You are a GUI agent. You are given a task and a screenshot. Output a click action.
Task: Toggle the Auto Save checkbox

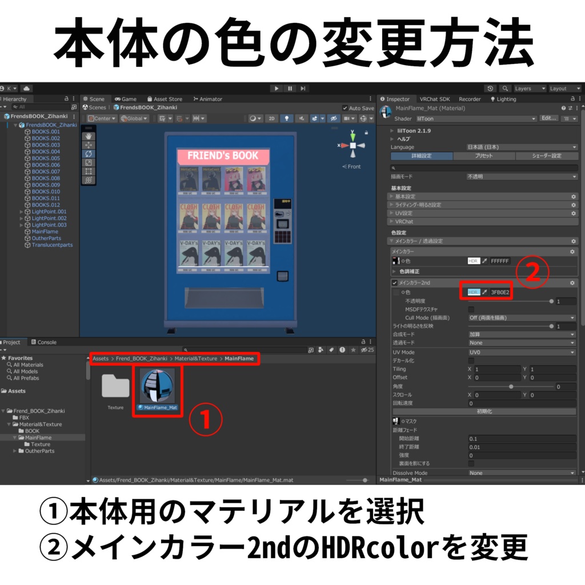coord(345,108)
